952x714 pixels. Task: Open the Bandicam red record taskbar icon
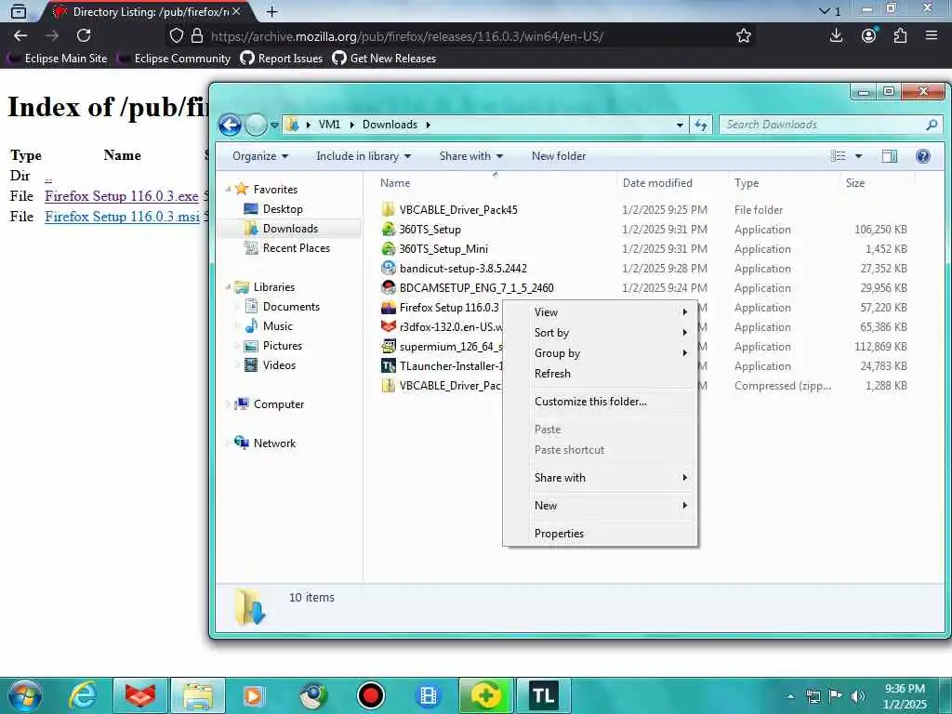coord(370,695)
